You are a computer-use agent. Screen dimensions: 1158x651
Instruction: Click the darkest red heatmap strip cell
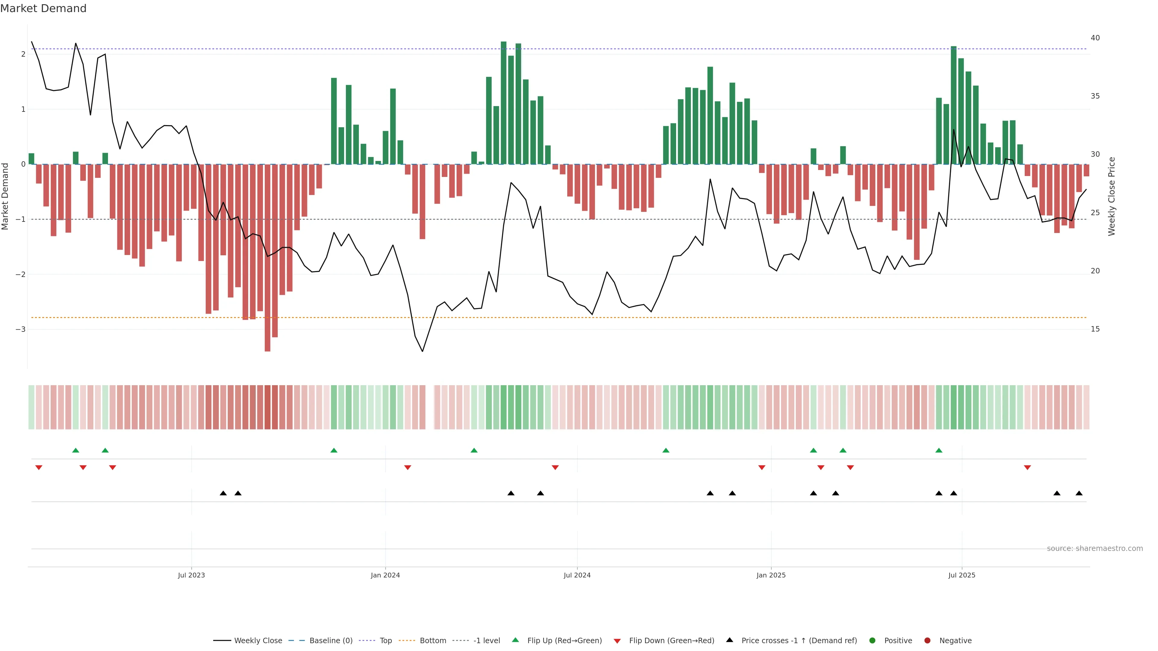click(x=267, y=407)
